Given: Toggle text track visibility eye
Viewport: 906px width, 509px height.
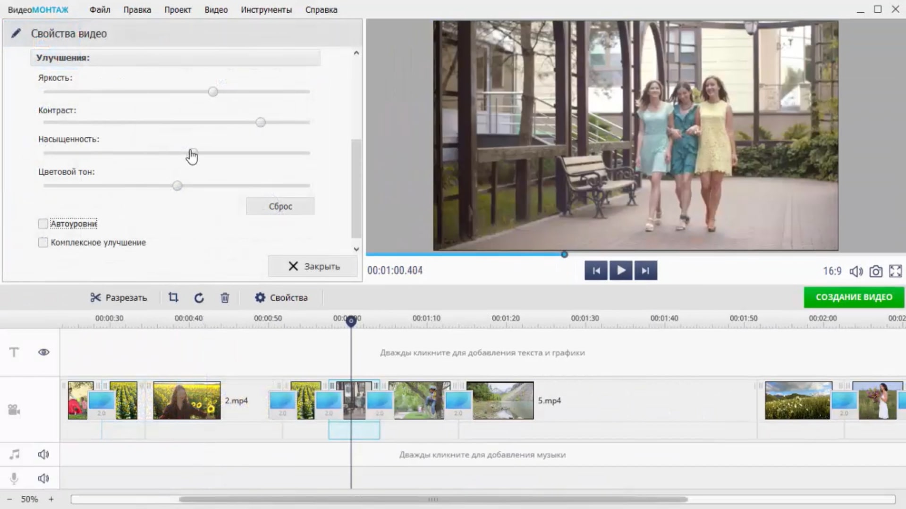Looking at the screenshot, I should (43, 352).
